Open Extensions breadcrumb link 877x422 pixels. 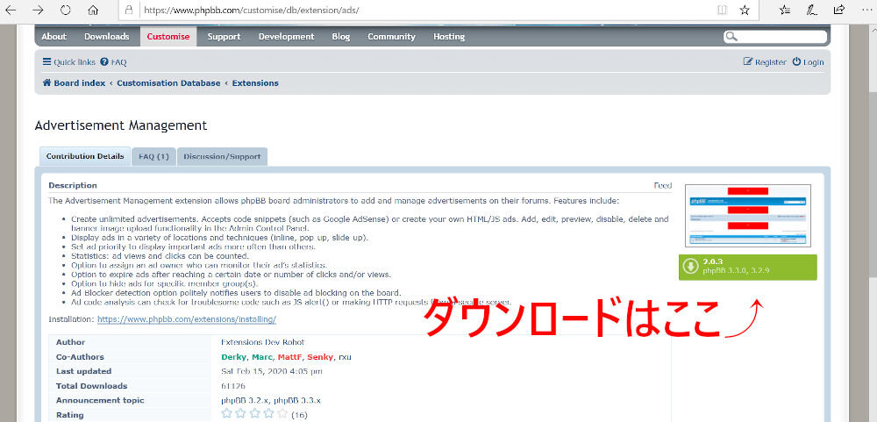[x=255, y=82]
